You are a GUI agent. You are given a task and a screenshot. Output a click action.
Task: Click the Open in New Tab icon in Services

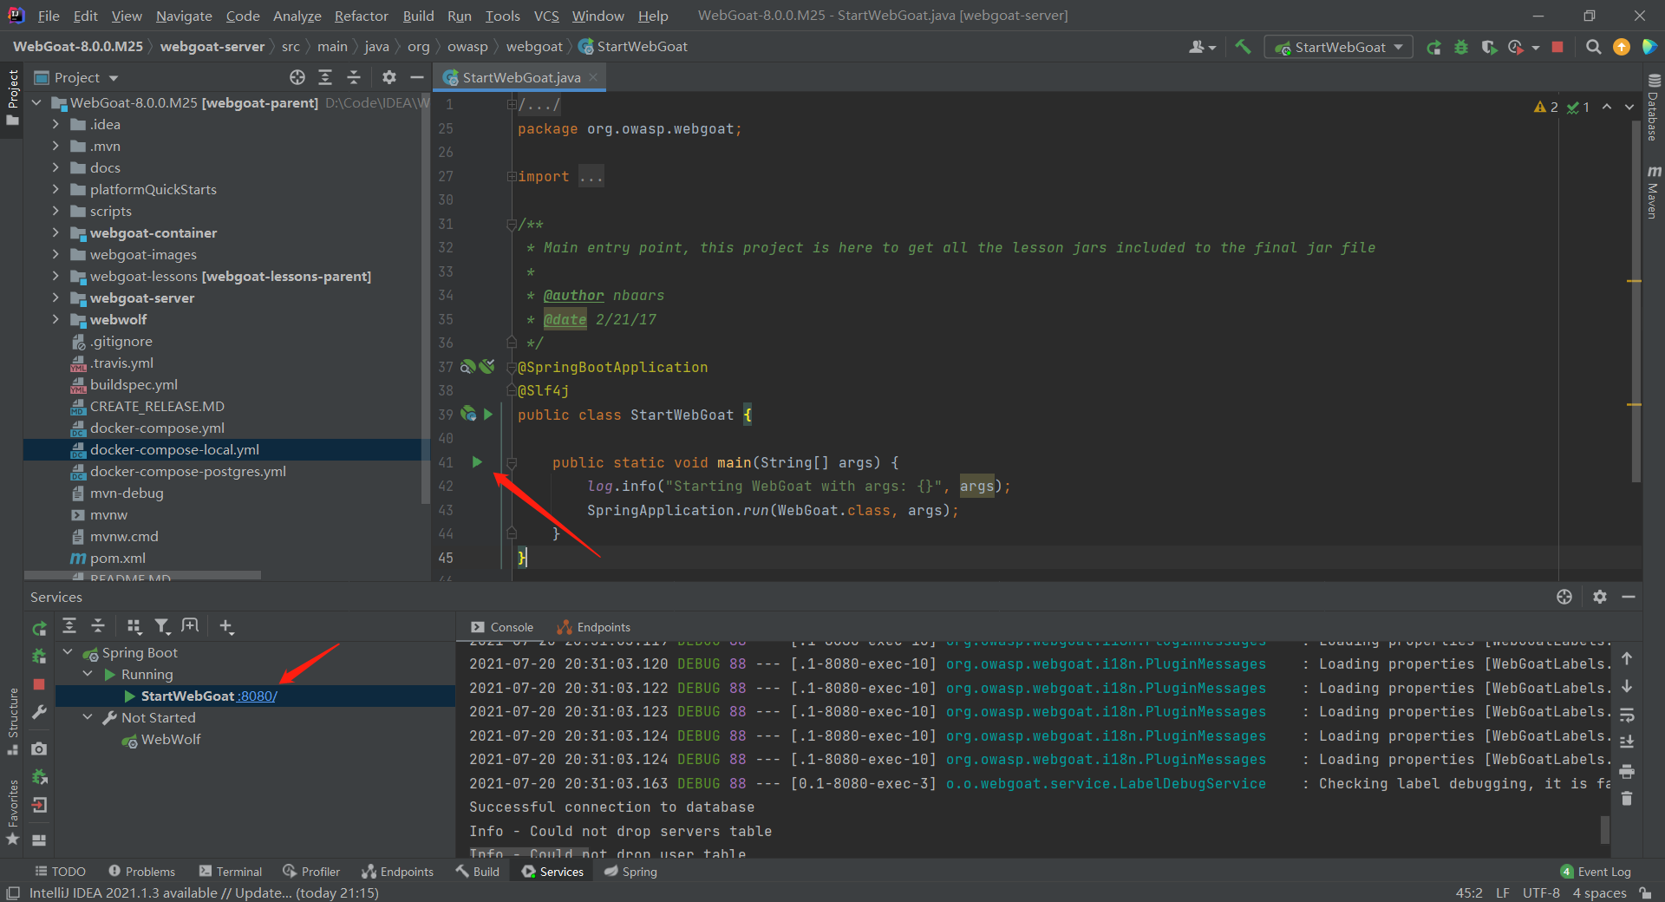pos(190,626)
